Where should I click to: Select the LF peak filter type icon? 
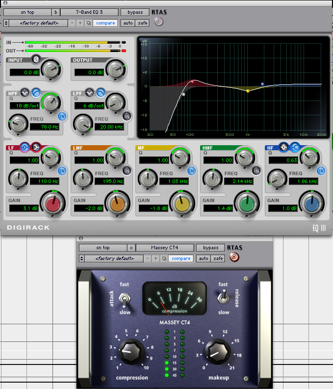(x=25, y=147)
